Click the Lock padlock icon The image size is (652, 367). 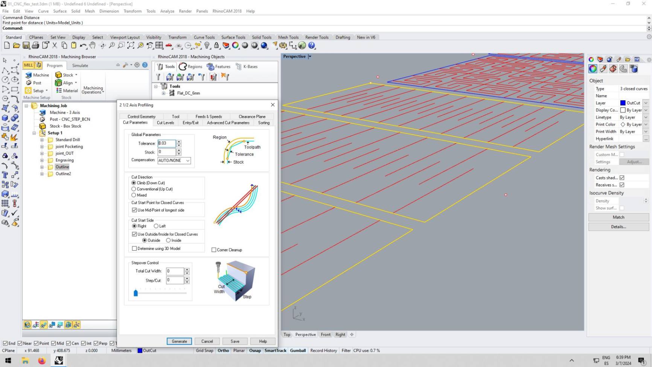[x=216, y=46]
